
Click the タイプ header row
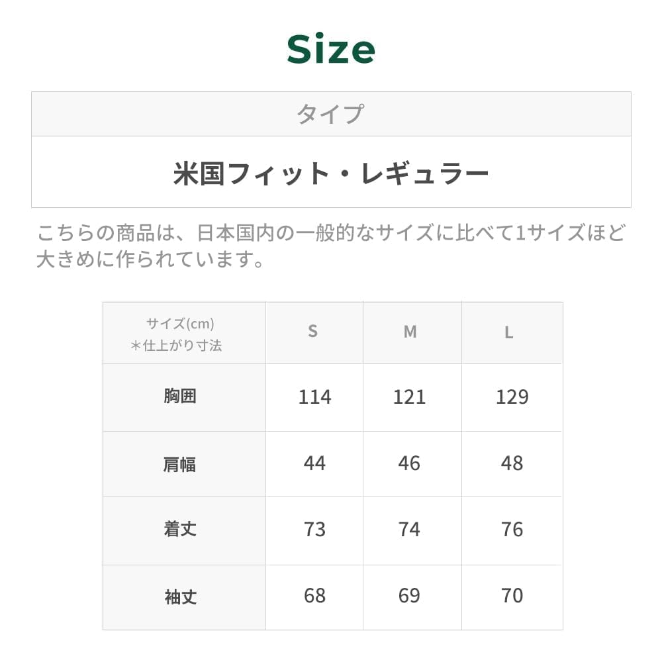pos(331,114)
